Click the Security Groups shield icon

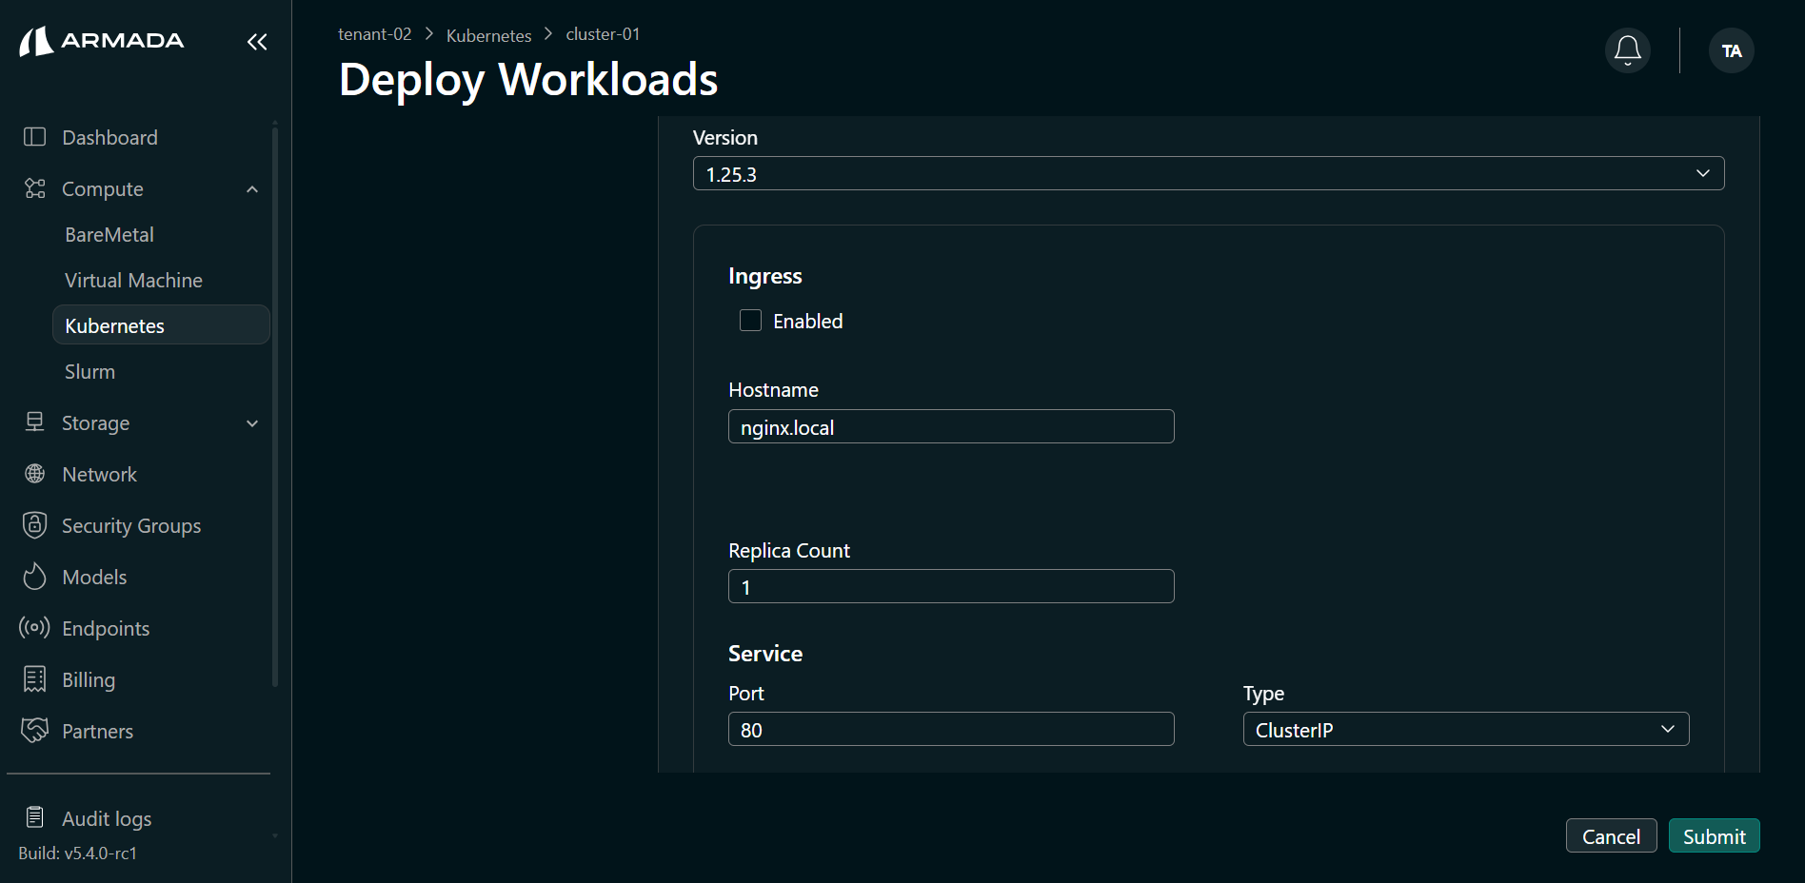[34, 525]
